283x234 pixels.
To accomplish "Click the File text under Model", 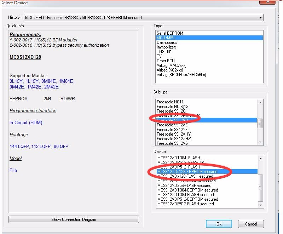I will [13, 170].
